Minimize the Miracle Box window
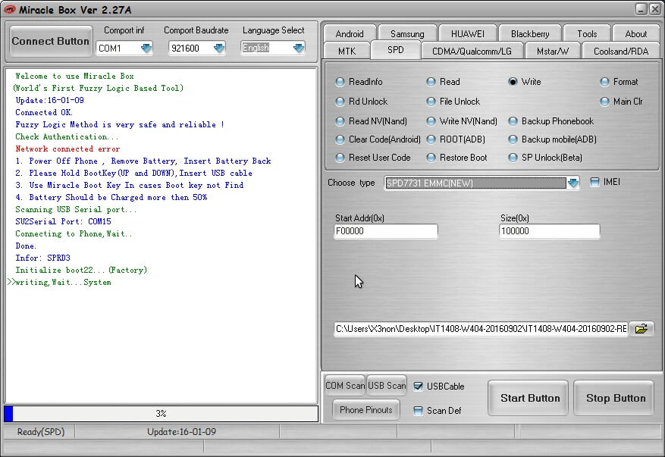The width and height of the screenshot is (665, 457). (x=641, y=9)
